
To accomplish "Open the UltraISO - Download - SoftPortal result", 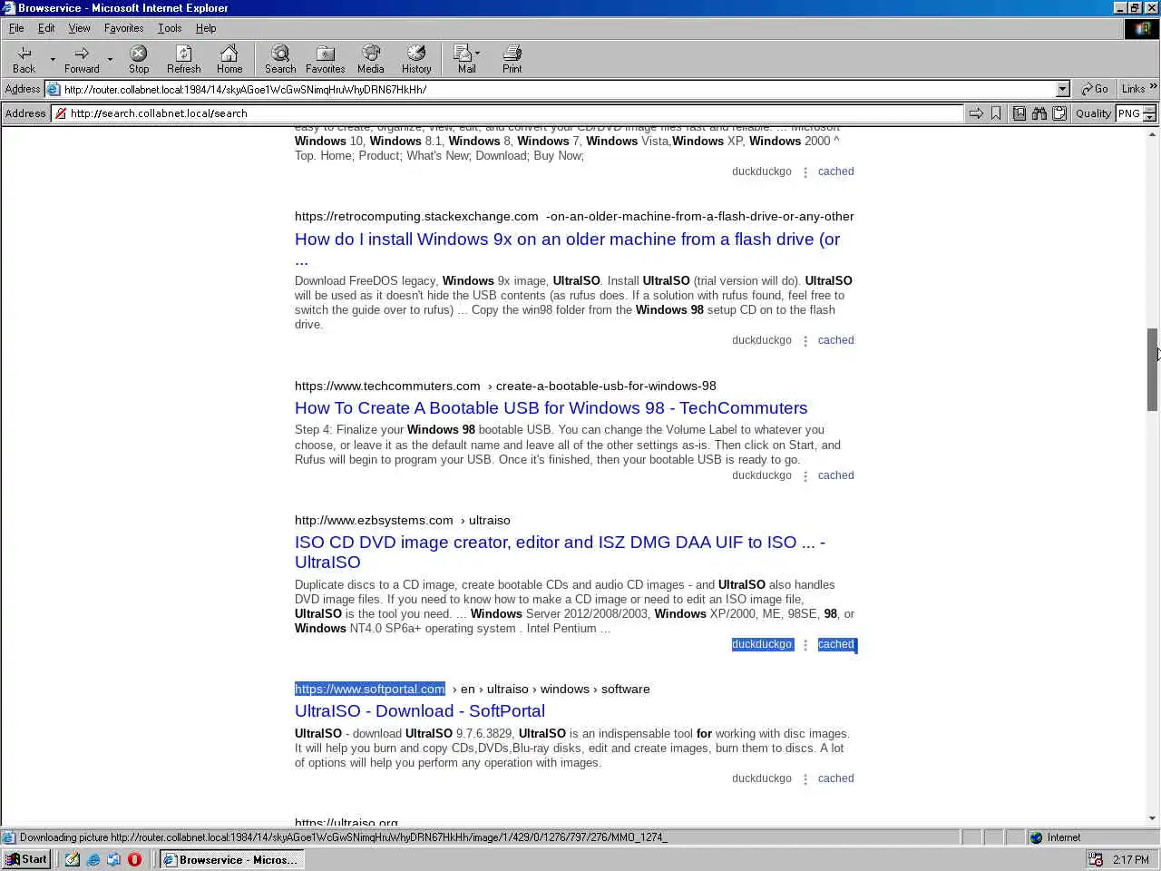I will 420,711.
